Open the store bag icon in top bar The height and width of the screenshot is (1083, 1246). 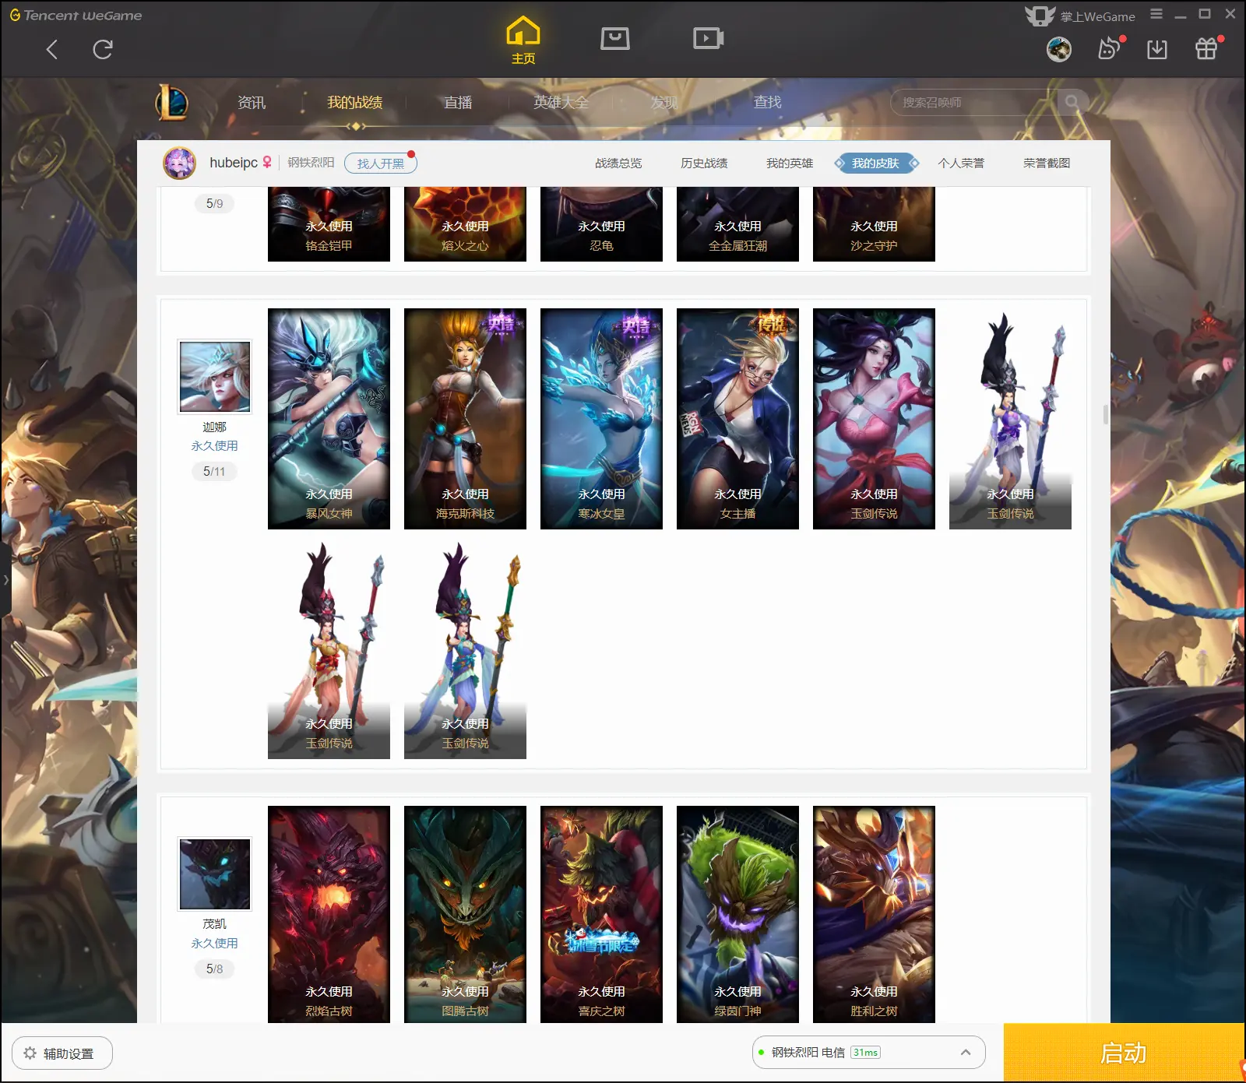[615, 38]
